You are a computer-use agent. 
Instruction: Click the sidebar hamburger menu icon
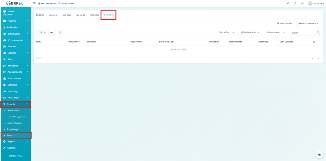[34, 3]
